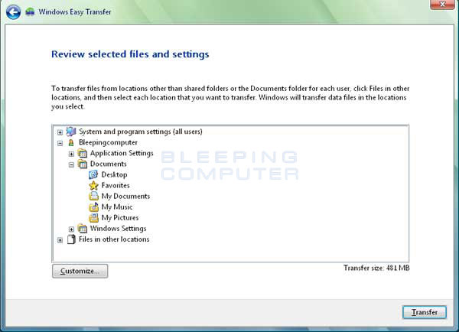Select the 'My Pictures' tree label
The height and width of the screenshot is (332, 459).
120,218
